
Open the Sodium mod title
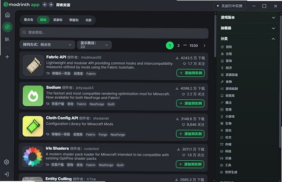tap(53, 87)
